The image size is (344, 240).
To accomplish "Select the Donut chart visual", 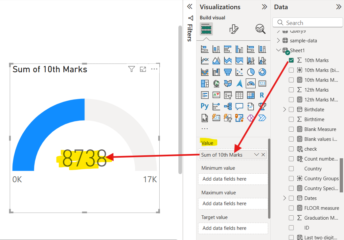I will click(262, 72).
